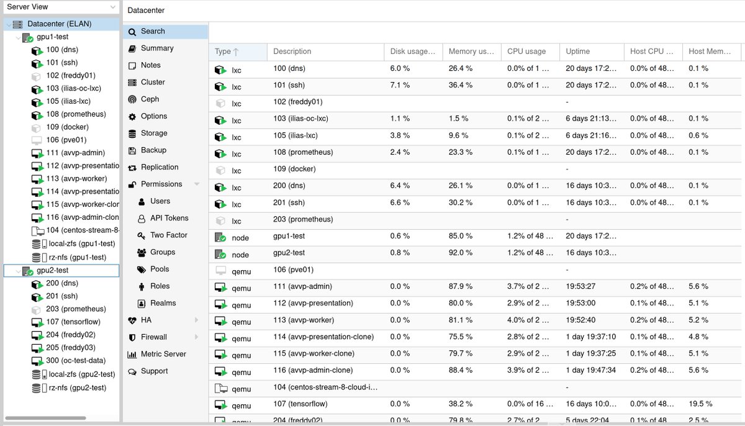Click VM icon for 111 (avvp-admin) in tree

click(x=37, y=153)
